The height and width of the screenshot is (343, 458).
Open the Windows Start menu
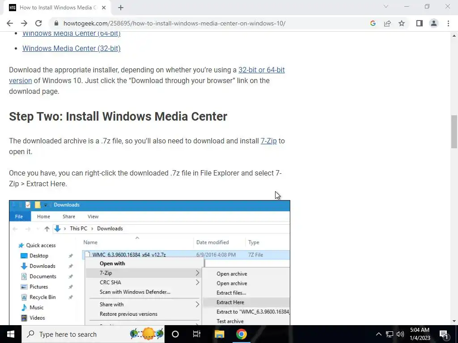pos(11,334)
